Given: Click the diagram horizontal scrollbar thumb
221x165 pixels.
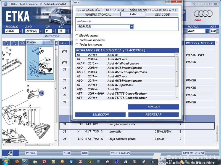Looking at the screenshot, I should click(x=38, y=144).
